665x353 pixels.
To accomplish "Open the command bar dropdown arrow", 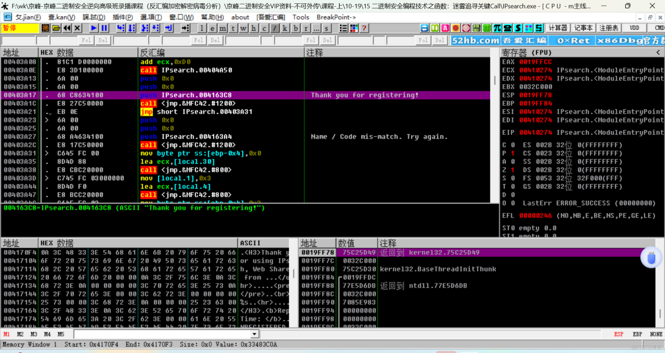I will tap(254, 334).
